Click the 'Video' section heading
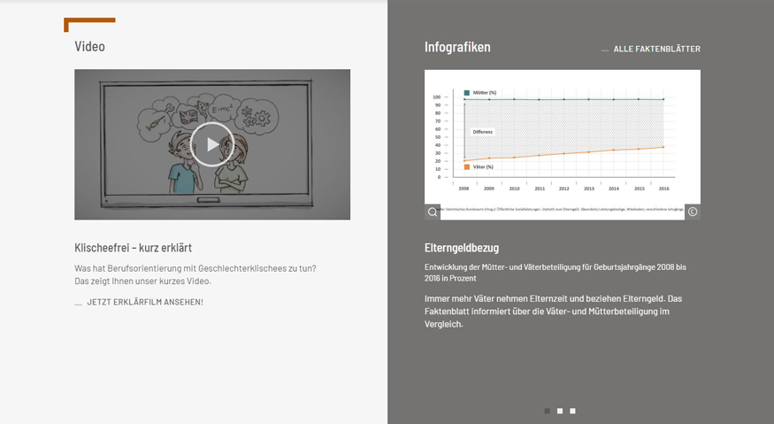 click(89, 46)
